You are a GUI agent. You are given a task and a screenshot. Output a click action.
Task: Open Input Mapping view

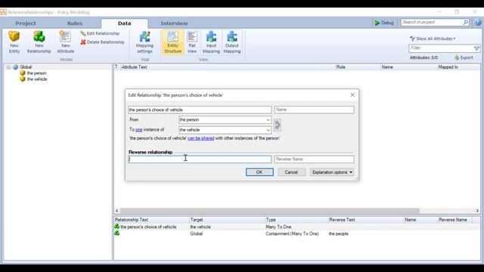pos(211,42)
